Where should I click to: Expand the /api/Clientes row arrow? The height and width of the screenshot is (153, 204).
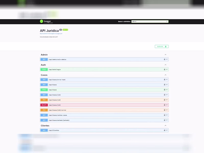coord(167,130)
